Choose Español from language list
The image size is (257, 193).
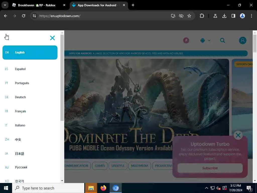click(x=30, y=69)
